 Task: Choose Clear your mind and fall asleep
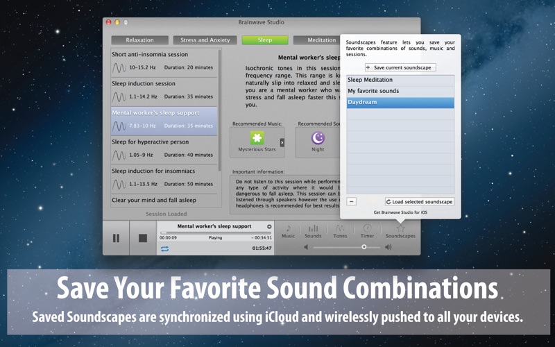tap(164, 201)
